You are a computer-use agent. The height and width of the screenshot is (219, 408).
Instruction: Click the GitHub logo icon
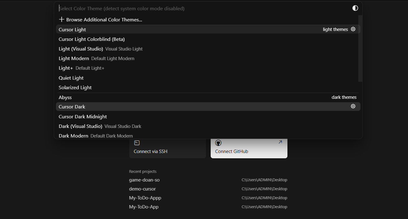tap(218, 143)
